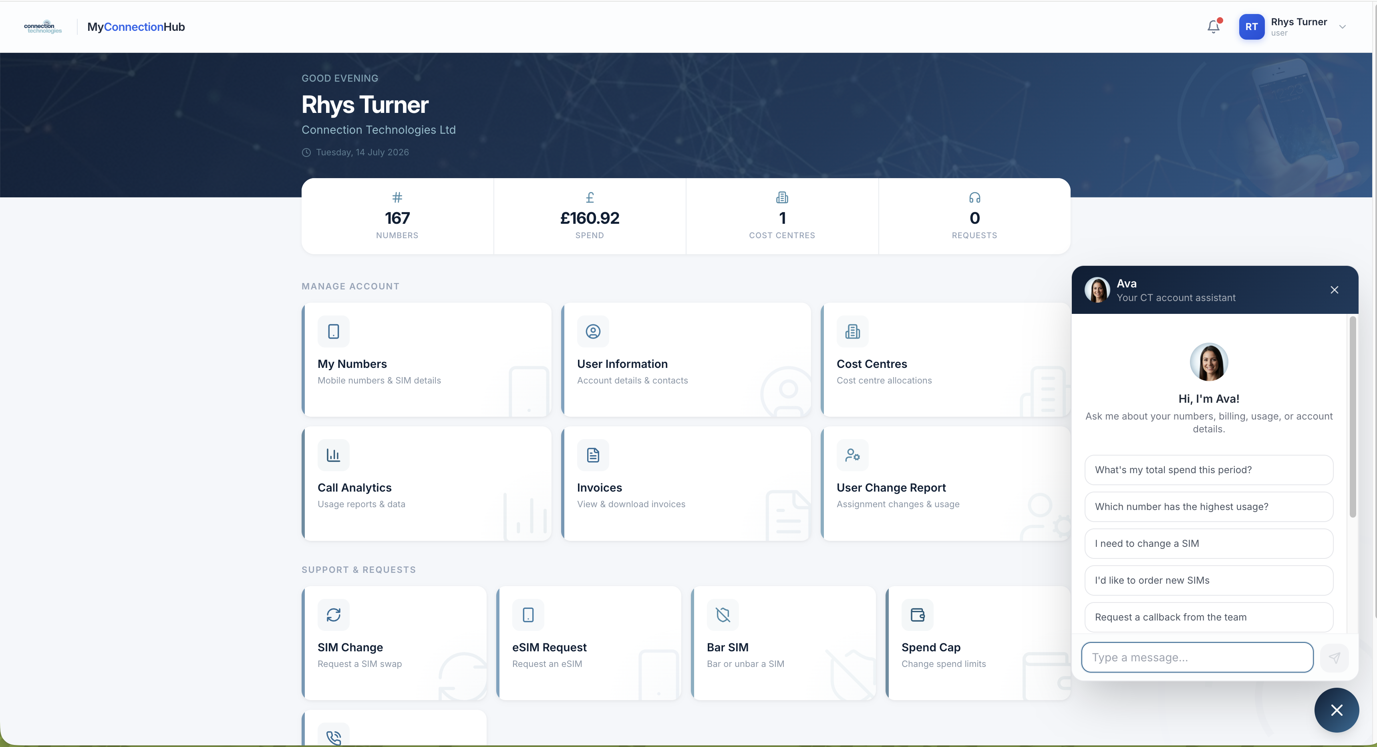
Task: Click the User Information profile icon
Action: click(593, 331)
